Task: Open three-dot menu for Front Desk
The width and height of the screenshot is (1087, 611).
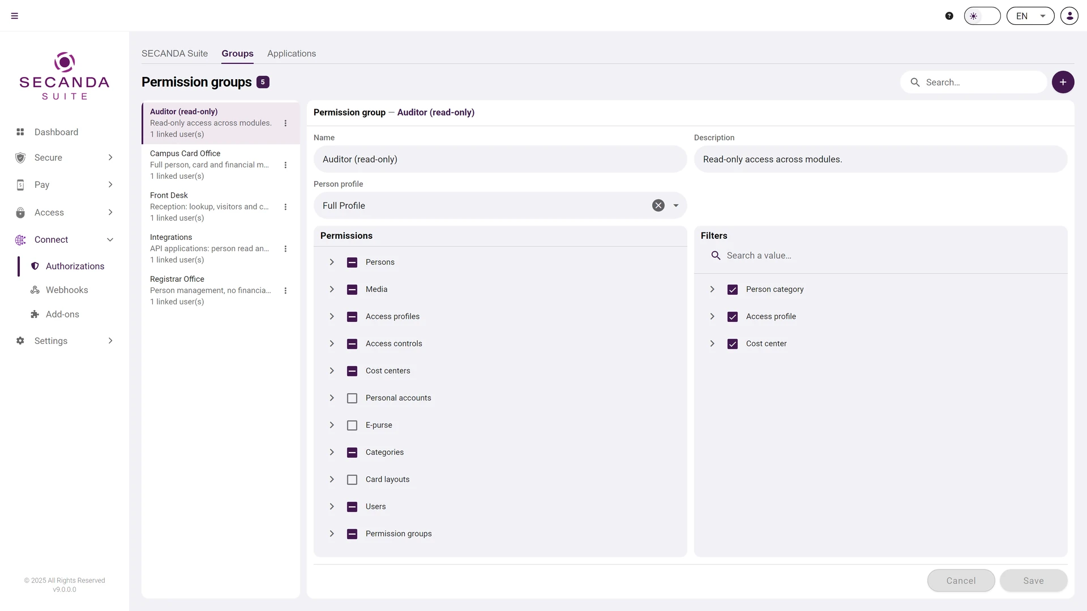Action: click(x=285, y=206)
